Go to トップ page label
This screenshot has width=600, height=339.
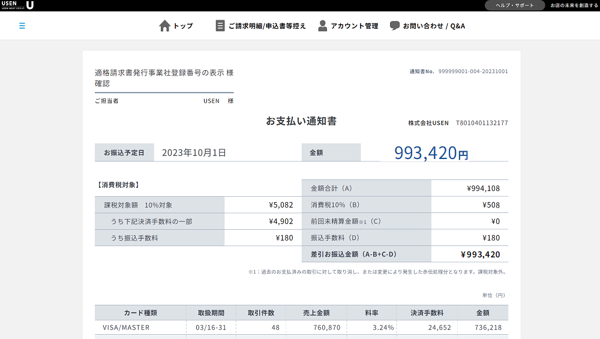coord(183,26)
